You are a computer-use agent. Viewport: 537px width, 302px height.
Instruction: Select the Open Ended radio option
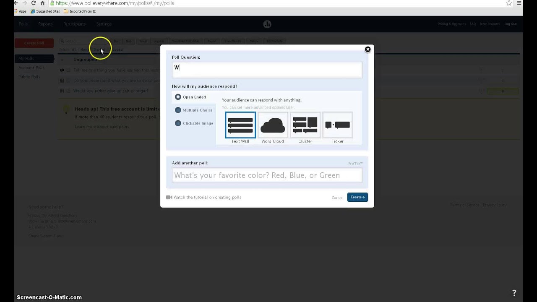pyautogui.click(x=178, y=97)
